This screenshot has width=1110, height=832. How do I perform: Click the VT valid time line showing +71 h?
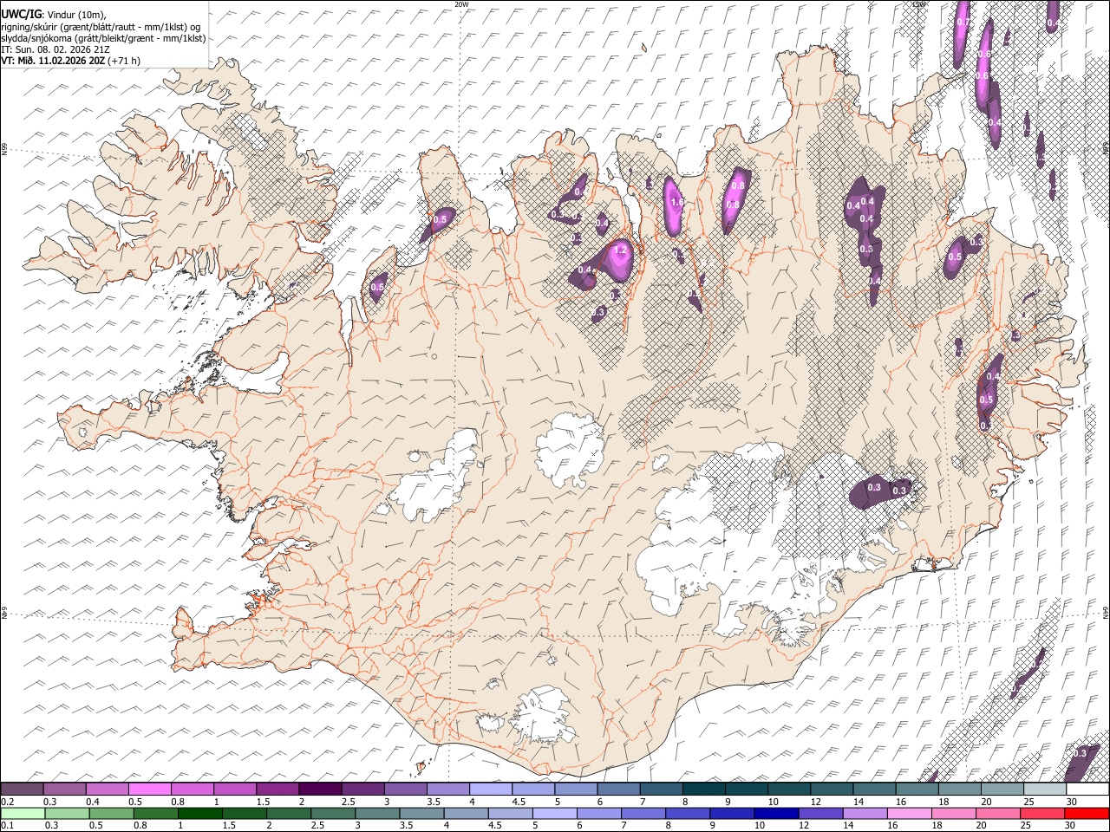(x=70, y=61)
